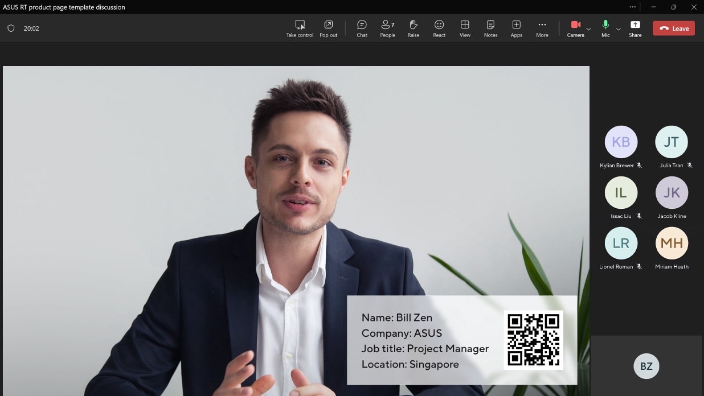Open the View layout options
Image resolution: width=704 pixels, height=396 pixels.
[465, 28]
